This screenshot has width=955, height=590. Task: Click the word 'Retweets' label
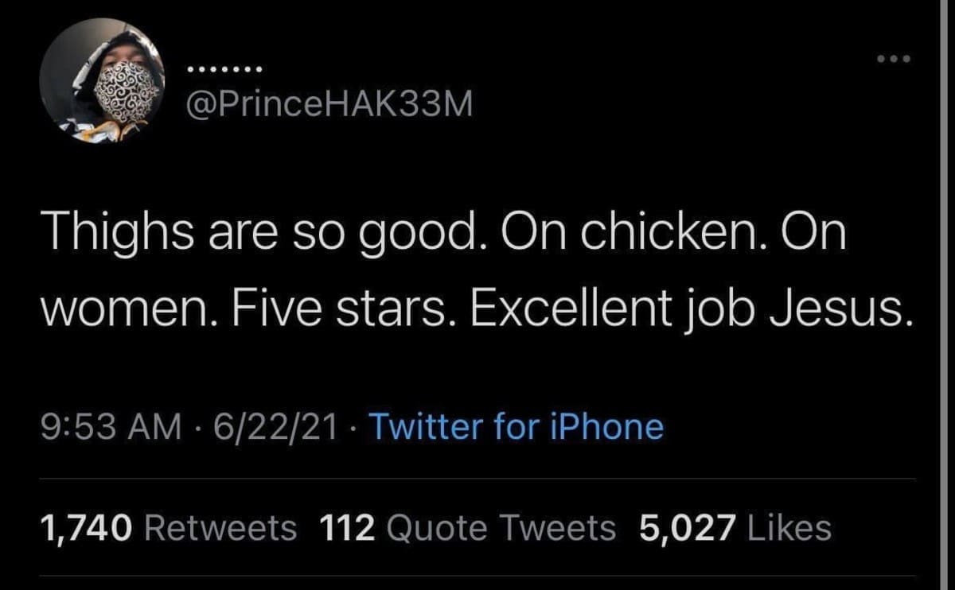tap(222, 527)
